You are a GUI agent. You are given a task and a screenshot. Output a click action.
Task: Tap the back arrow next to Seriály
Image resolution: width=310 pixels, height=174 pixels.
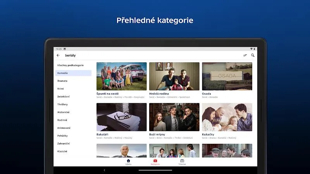pos(58,55)
